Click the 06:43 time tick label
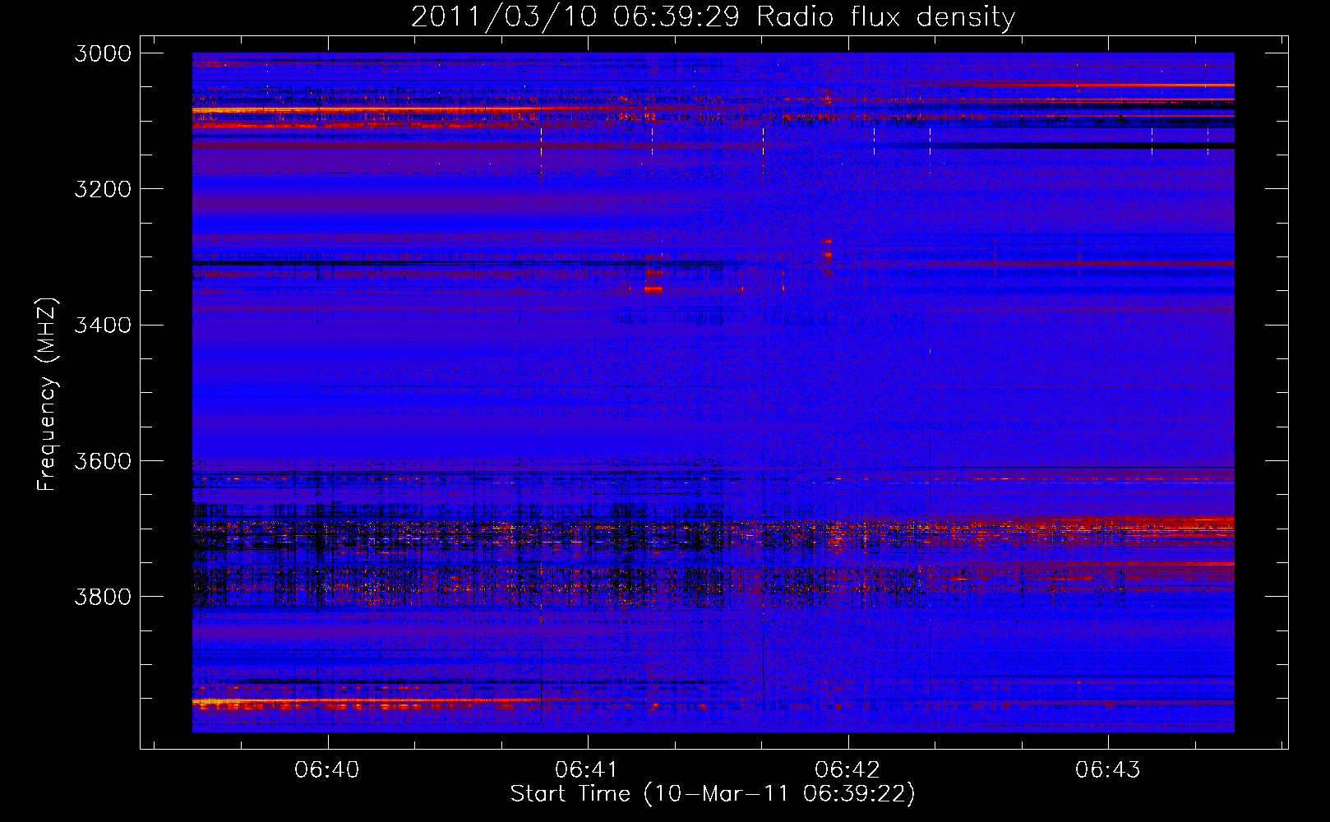Screen dimensions: 1330x822 click(x=1108, y=769)
